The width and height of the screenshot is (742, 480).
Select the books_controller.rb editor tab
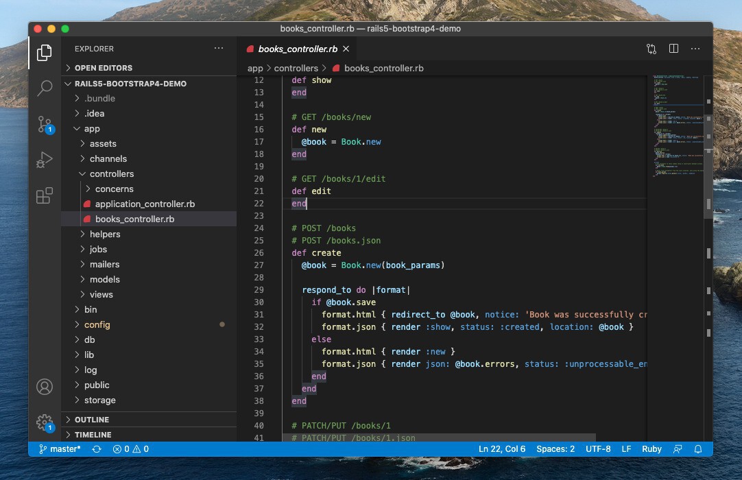tap(297, 49)
